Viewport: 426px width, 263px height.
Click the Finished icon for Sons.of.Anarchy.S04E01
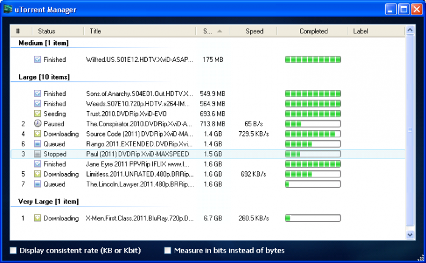[x=38, y=94]
